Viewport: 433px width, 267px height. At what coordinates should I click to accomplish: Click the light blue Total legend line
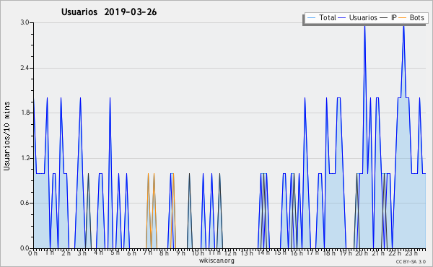(311, 17)
